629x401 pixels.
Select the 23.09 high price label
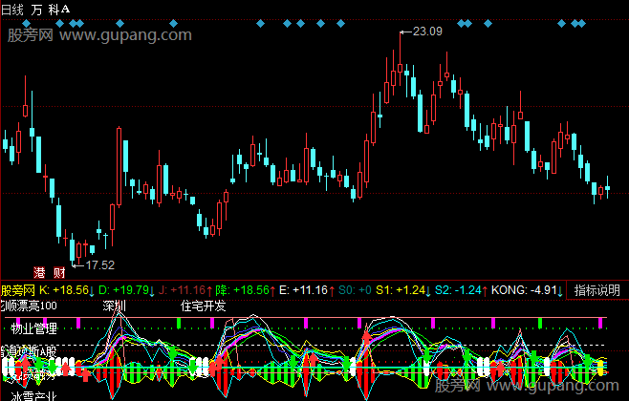426,32
